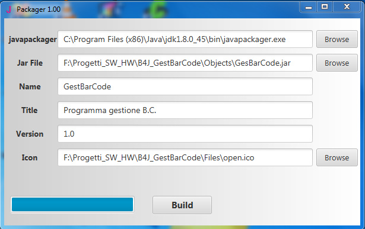Click the Icon label text
Image resolution: width=365 pixels, height=229 pixels.
coord(30,157)
